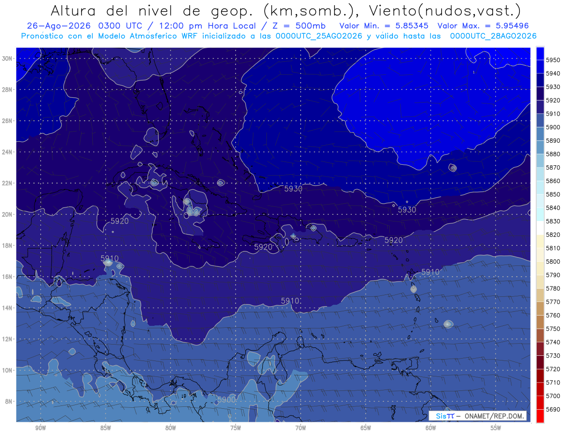This screenshot has height=434, width=562.
Task: Click the "ONAMET/REP.DOM." credit label
Action: click(x=494, y=416)
